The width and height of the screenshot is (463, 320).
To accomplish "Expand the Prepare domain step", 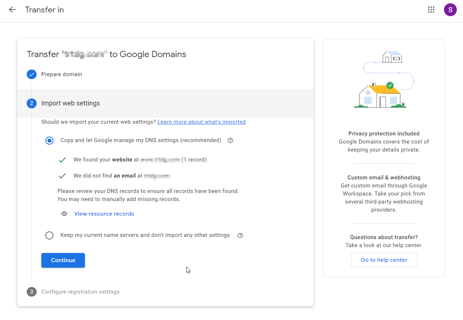I will [x=61, y=74].
